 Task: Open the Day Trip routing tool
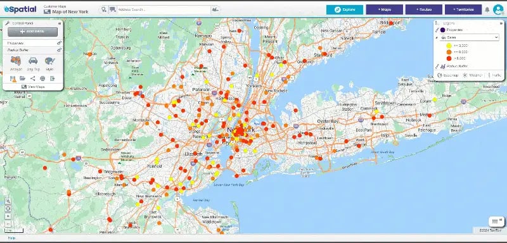click(33, 63)
